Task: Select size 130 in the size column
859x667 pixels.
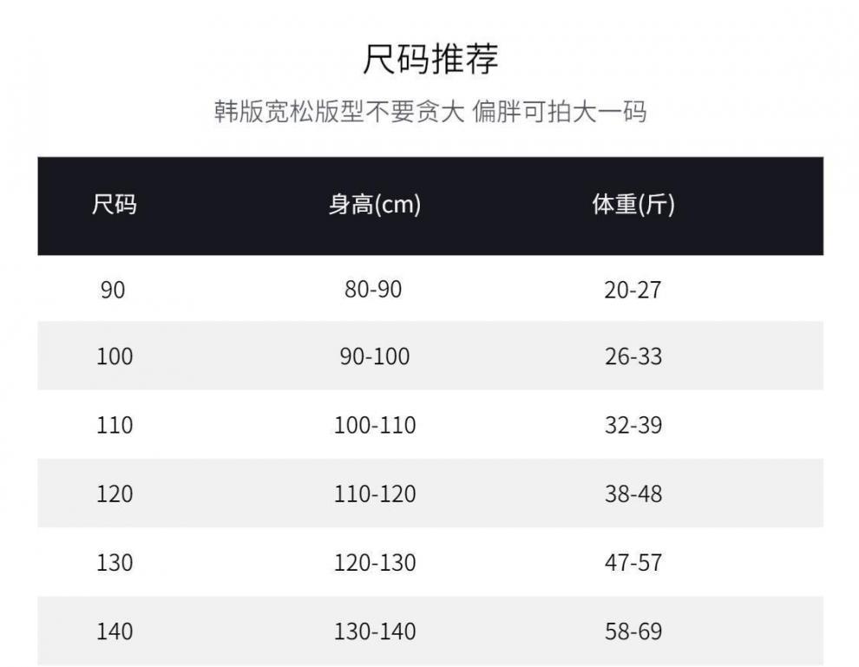Action: [x=115, y=562]
